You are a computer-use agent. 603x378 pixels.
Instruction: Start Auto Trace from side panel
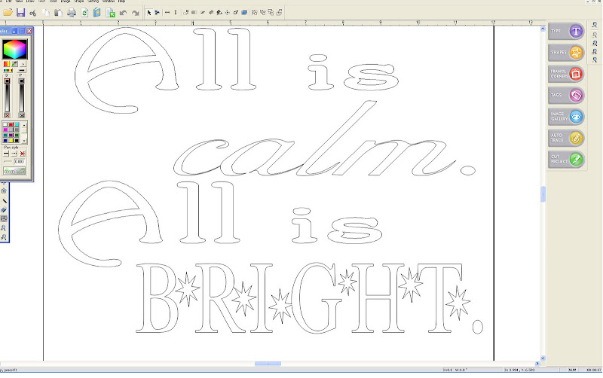click(567, 138)
